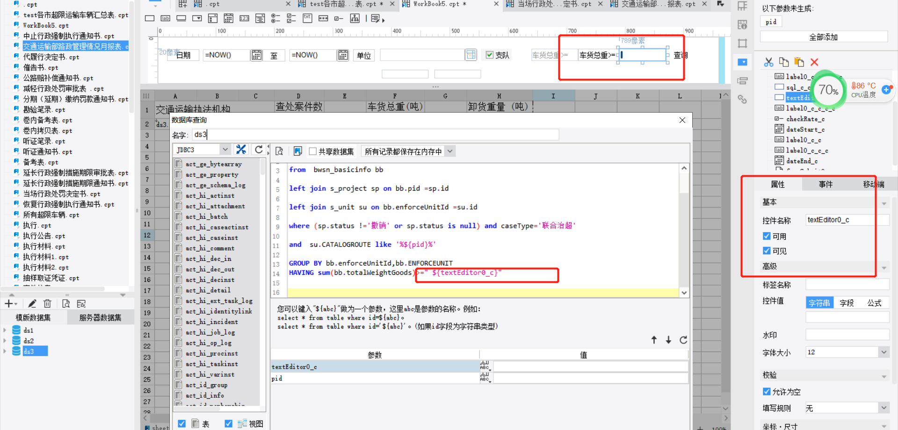This screenshot has width=898, height=430.
Task: Select the combo box widget tool
Action: 197,19
